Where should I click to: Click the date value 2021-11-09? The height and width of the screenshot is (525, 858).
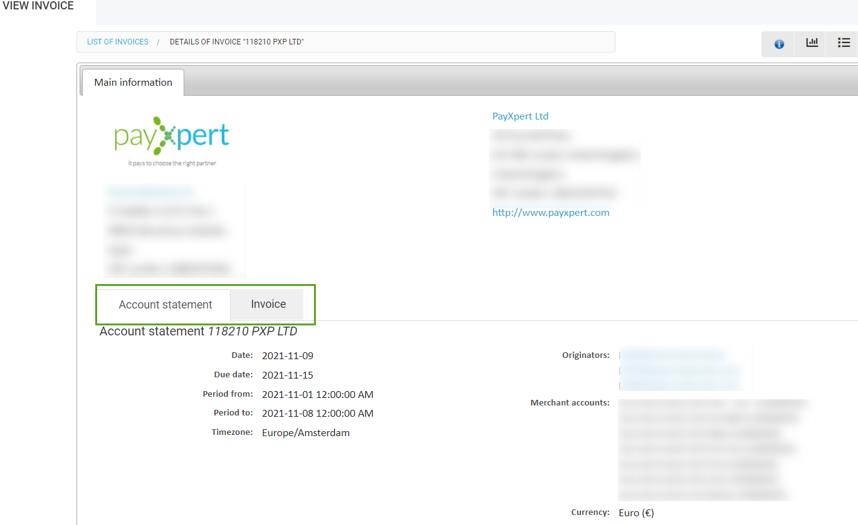[288, 356]
